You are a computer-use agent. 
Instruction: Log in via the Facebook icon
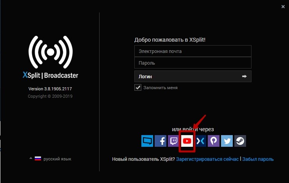coord(161,141)
